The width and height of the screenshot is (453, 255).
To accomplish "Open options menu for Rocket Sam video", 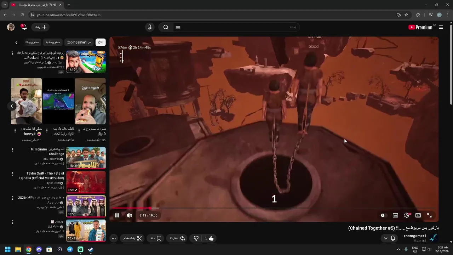I will click(x=13, y=53).
